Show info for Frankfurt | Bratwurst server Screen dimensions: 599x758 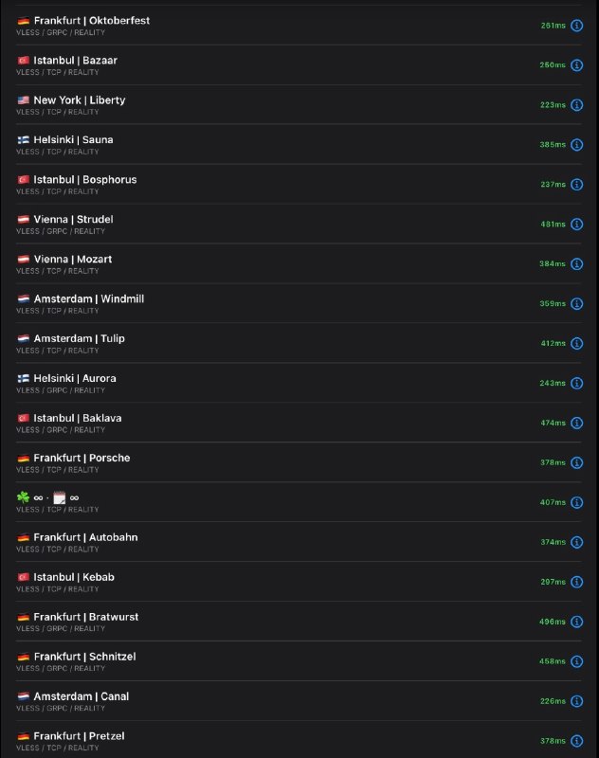point(576,622)
